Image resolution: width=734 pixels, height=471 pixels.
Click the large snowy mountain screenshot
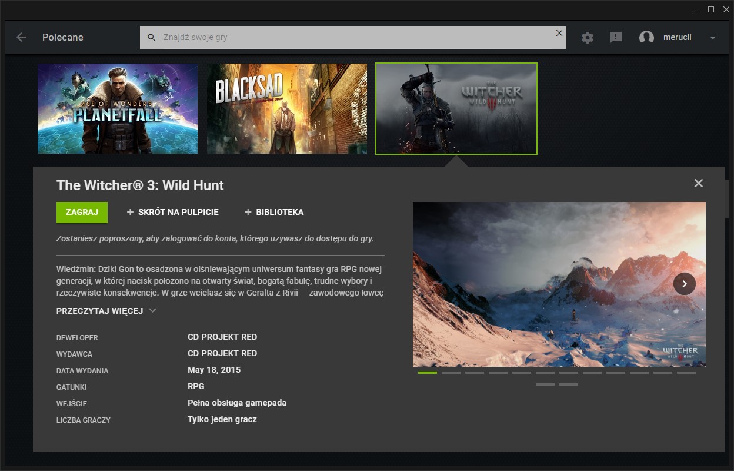[x=559, y=284]
